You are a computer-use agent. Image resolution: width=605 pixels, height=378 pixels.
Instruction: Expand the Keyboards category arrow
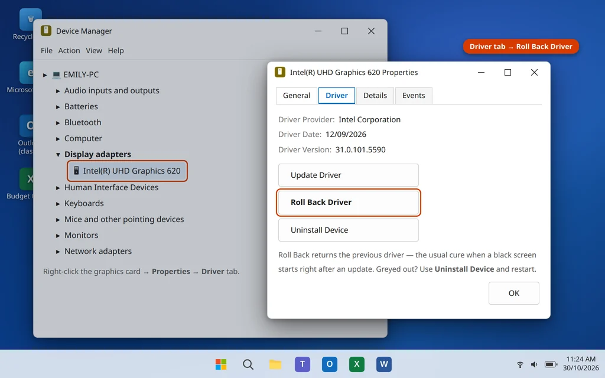pos(58,204)
